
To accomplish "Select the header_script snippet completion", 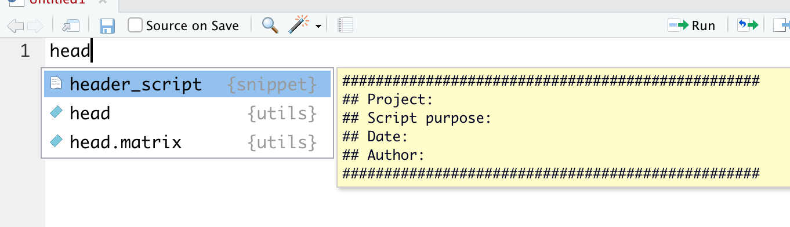I will pyautogui.click(x=188, y=85).
